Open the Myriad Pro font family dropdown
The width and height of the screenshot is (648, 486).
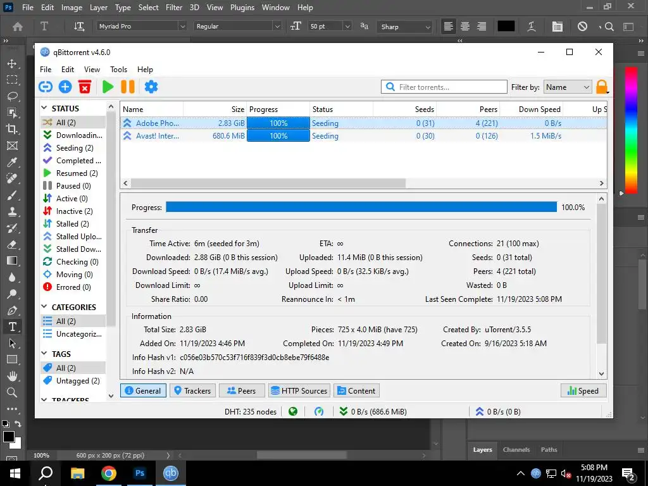point(182,27)
